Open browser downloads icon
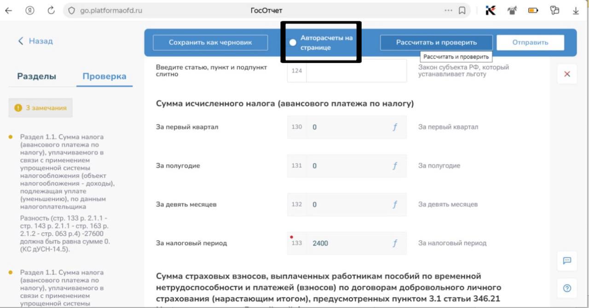The image size is (589, 308). pos(575,11)
